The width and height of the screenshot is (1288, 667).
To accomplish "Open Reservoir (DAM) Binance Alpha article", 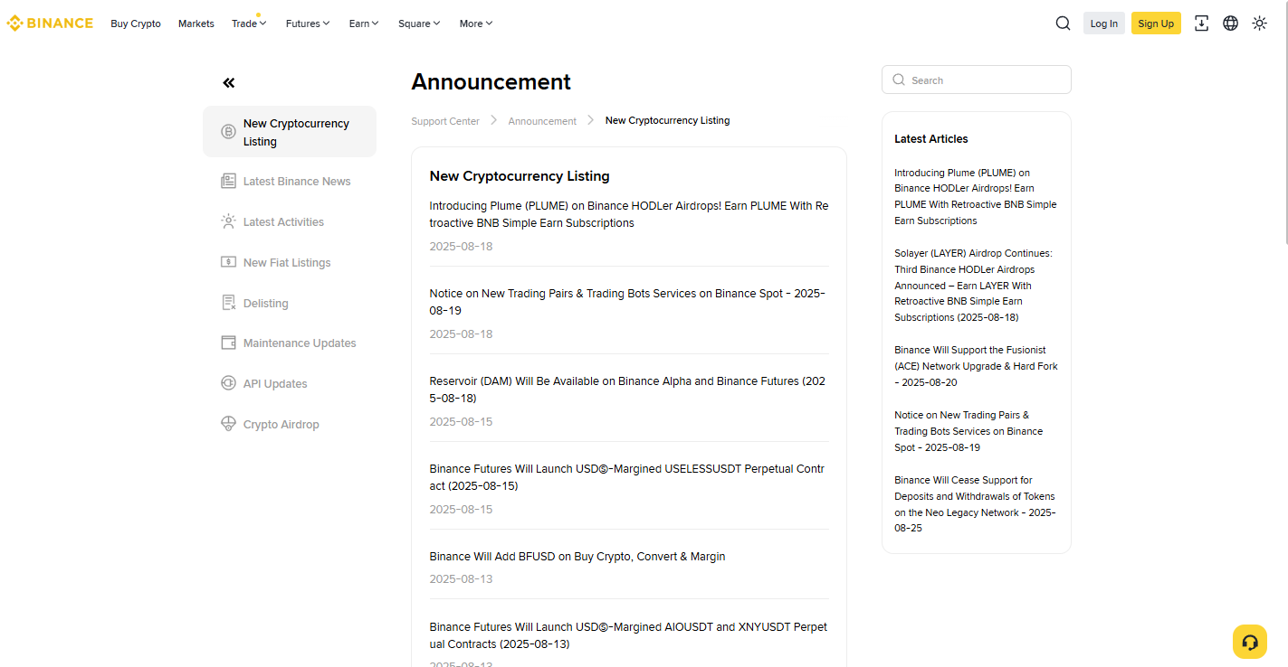I will 627,390.
